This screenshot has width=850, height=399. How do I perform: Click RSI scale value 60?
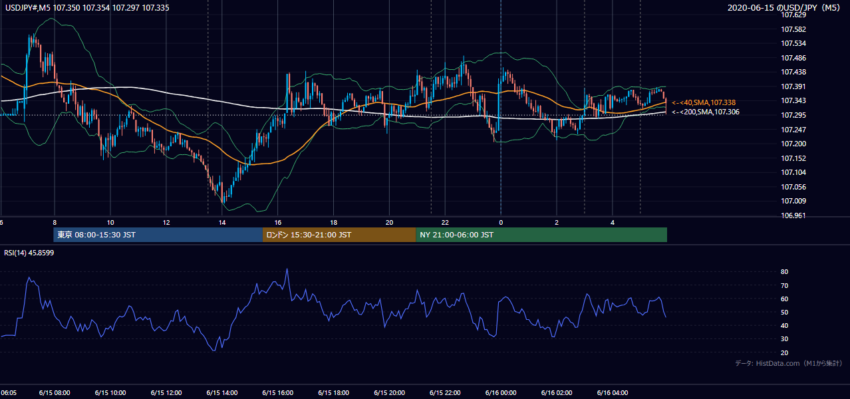coord(785,299)
